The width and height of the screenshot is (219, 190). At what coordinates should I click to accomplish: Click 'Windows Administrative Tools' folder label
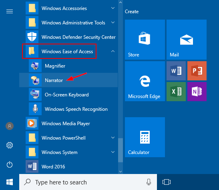(x=73, y=23)
